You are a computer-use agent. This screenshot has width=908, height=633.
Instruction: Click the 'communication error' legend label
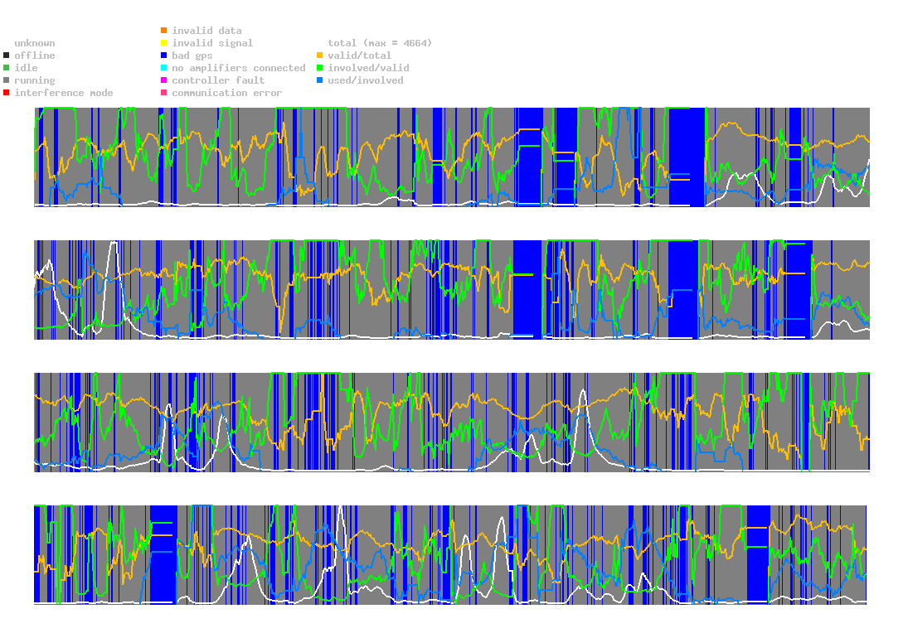[227, 93]
